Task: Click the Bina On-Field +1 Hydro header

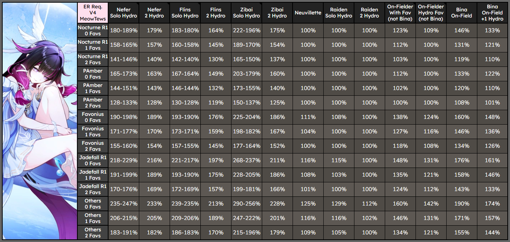Action: [x=493, y=13]
